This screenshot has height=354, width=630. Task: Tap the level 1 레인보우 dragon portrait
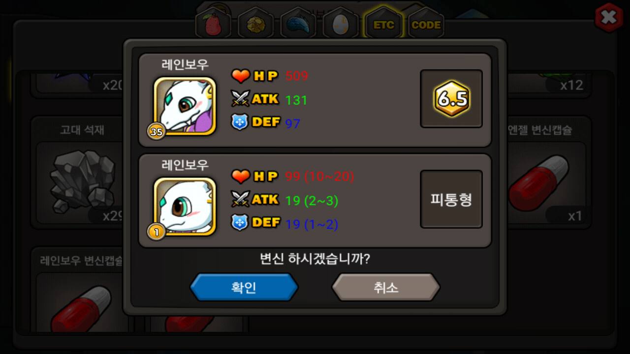click(185, 206)
